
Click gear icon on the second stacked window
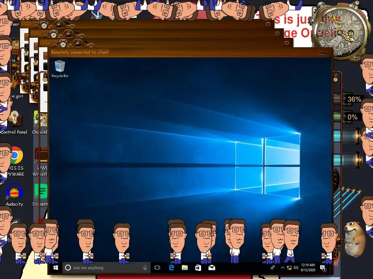[x=277, y=33]
